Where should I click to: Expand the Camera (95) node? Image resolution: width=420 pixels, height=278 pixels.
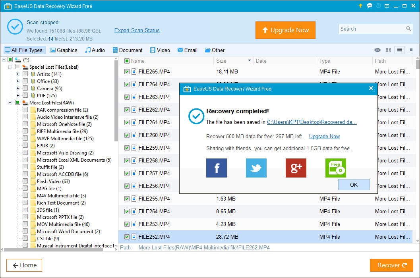[x=17, y=88]
